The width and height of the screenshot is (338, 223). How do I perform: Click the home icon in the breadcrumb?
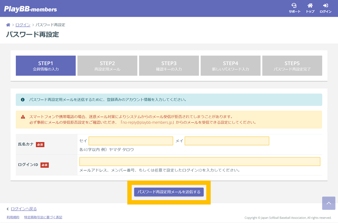pyautogui.click(x=8, y=25)
